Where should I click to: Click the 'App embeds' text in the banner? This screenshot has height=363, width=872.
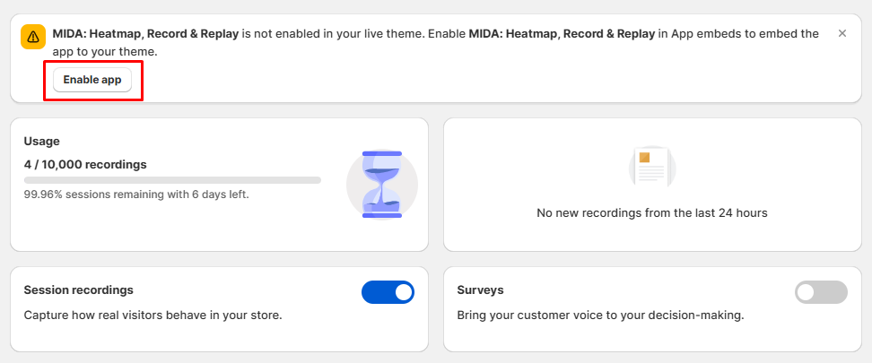click(704, 34)
